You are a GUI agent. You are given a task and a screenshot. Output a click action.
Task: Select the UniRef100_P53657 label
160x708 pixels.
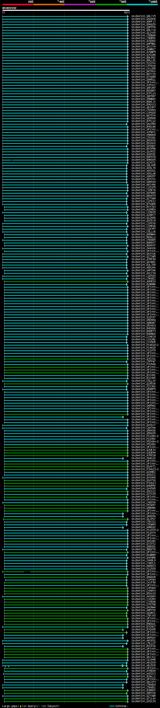click(x=143, y=505)
